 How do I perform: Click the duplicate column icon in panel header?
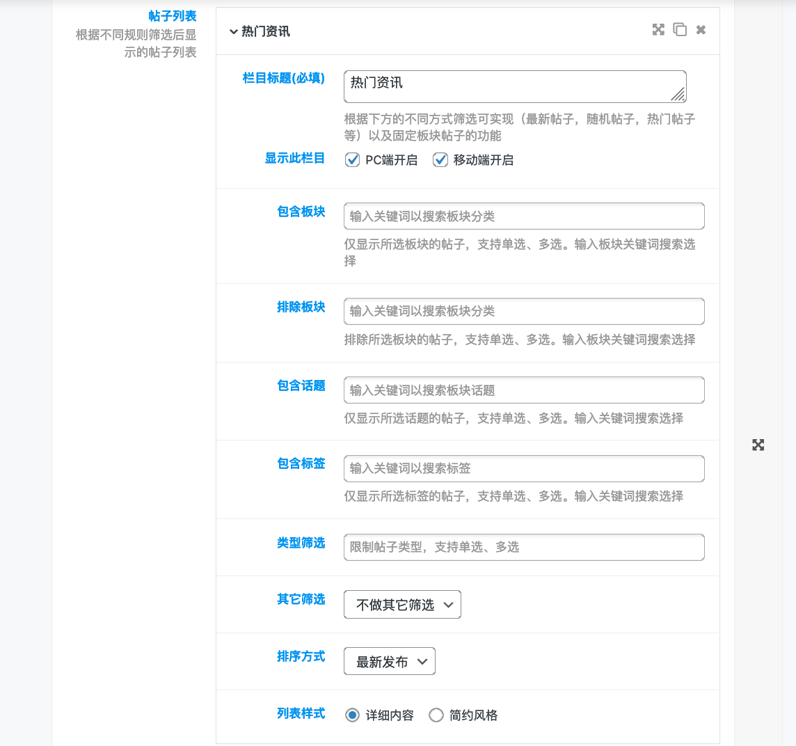point(680,30)
